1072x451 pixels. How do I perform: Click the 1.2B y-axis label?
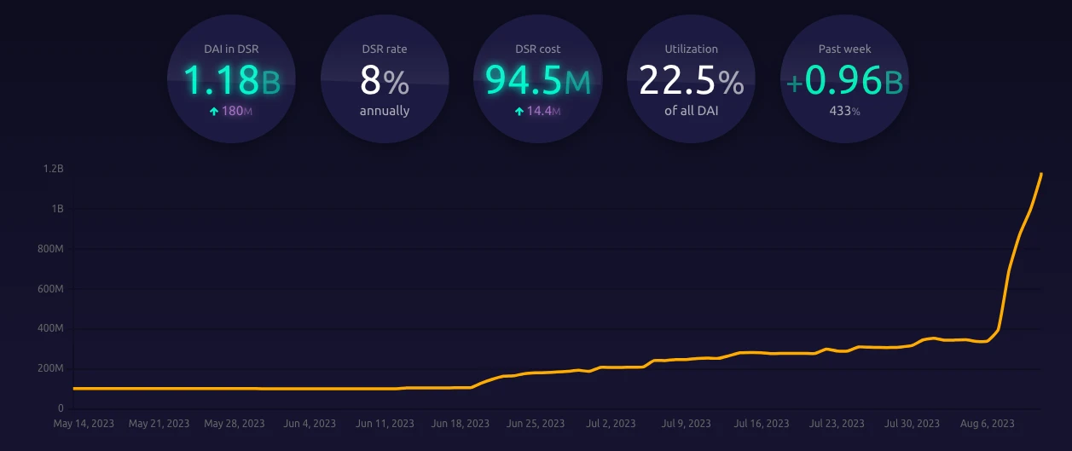(x=53, y=169)
